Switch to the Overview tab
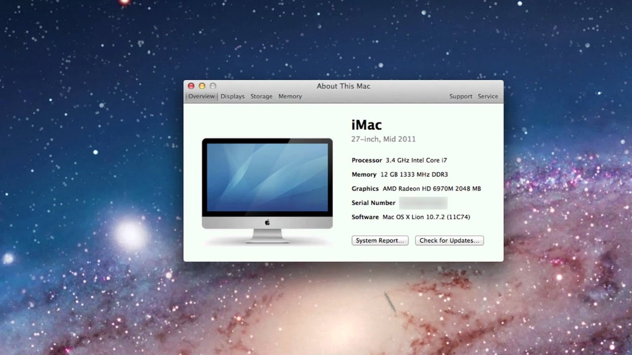 (201, 97)
